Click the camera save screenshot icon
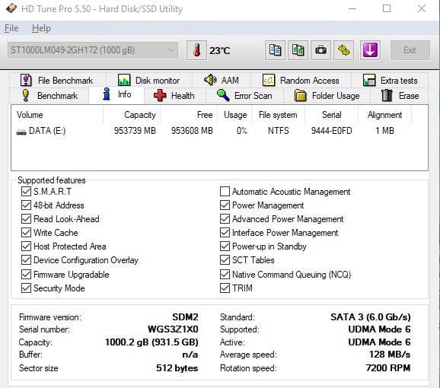Viewport: 440px width, 388px height. coord(320,50)
